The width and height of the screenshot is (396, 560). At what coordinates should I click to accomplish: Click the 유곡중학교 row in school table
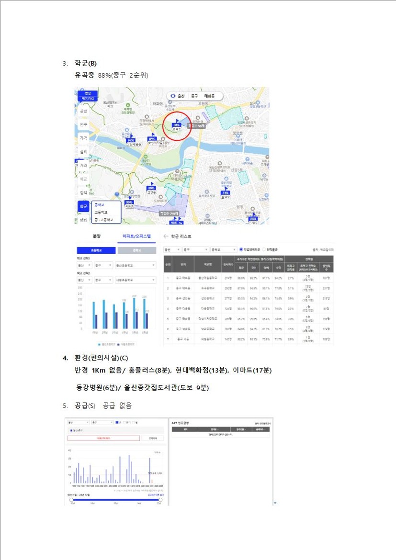[249, 288]
